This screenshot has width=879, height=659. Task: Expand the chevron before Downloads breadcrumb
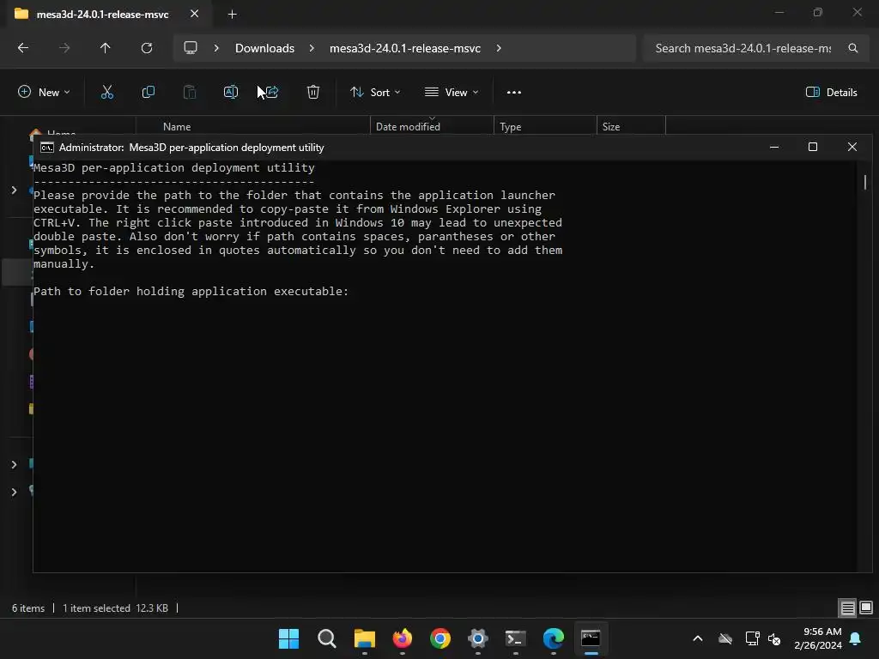click(216, 48)
